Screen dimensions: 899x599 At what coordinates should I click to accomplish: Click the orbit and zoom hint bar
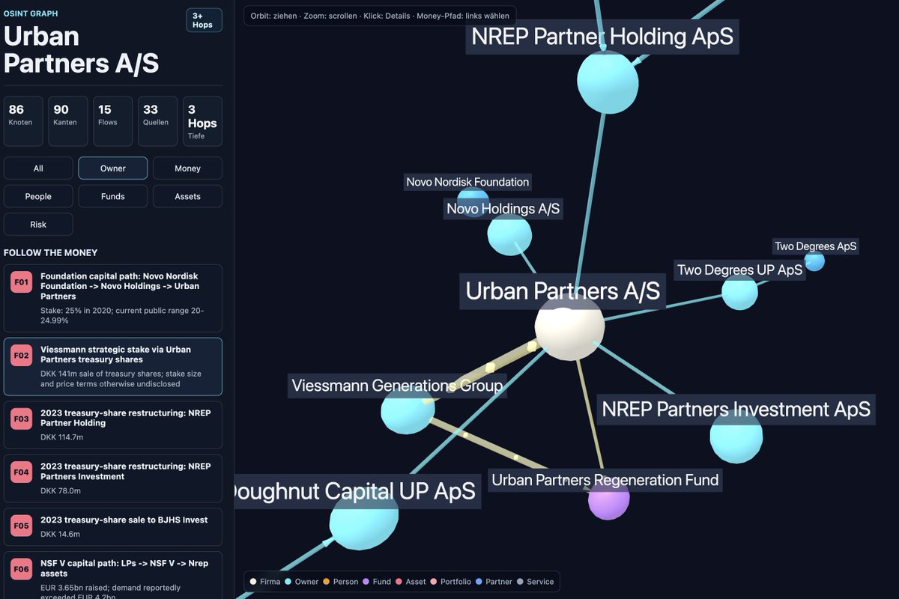380,16
